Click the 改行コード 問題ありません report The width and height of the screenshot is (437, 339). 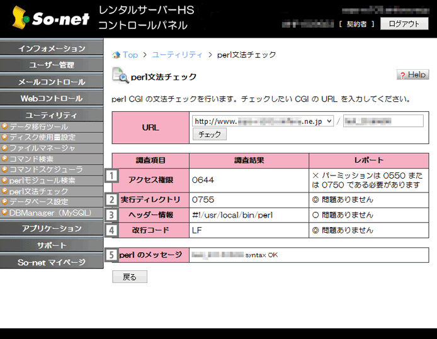pos(343,230)
